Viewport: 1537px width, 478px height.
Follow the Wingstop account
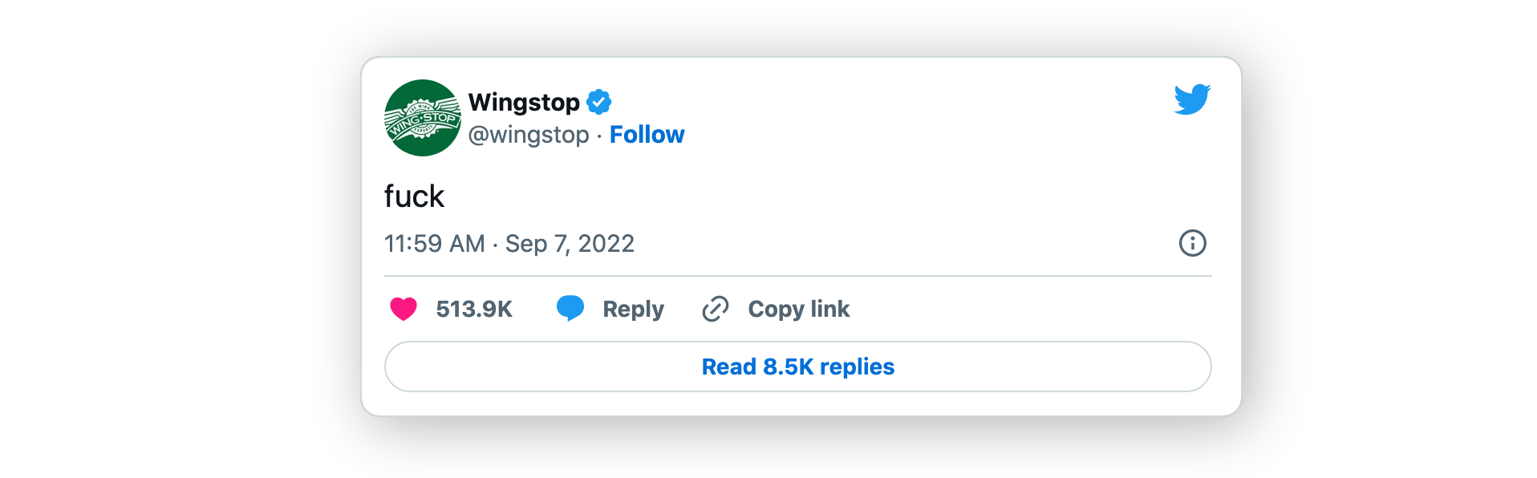click(647, 135)
